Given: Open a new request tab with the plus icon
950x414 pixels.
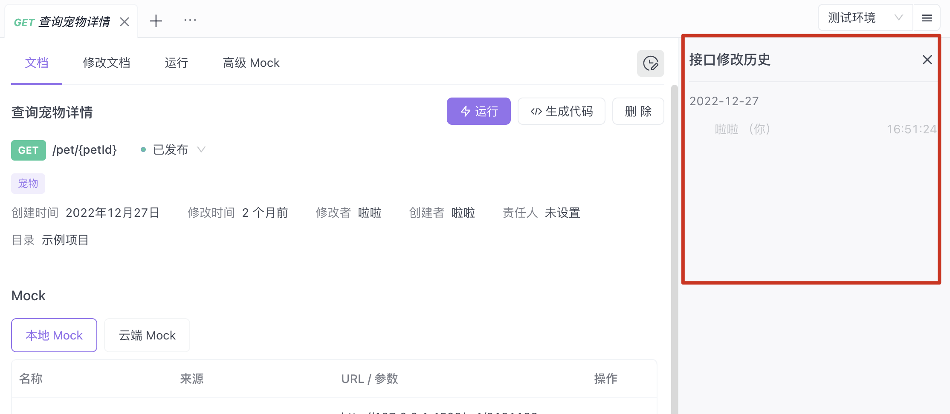Looking at the screenshot, I should (156, 20).
